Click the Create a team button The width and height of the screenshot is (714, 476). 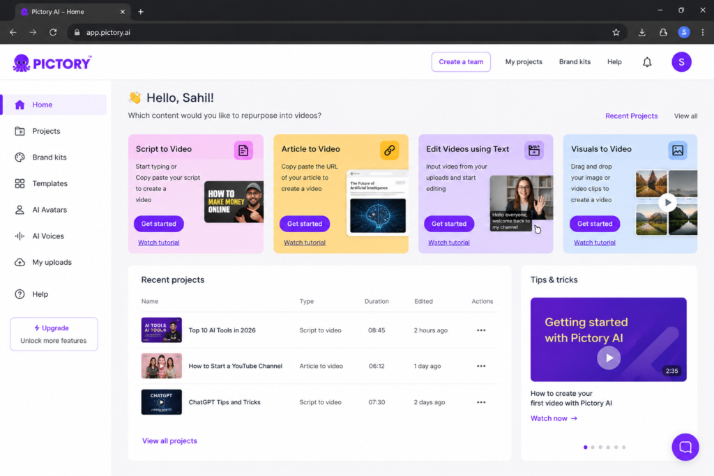point(461,62)
